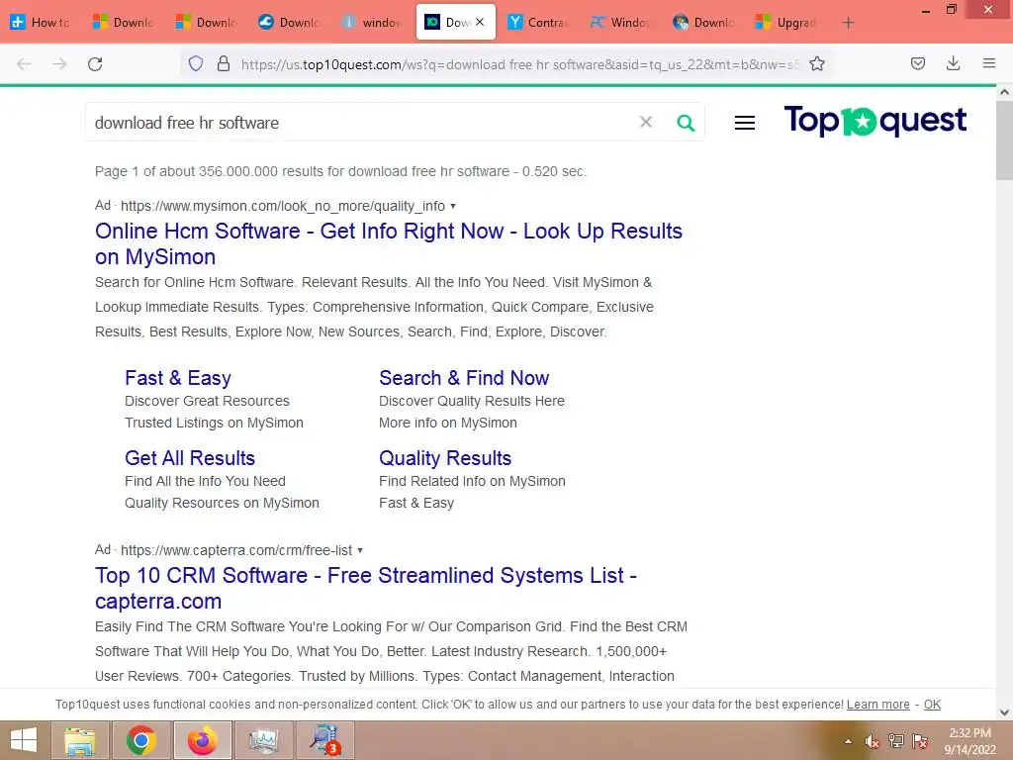1013x760 pixels.
Task: Reload the current page
Action: pos(95,64)
